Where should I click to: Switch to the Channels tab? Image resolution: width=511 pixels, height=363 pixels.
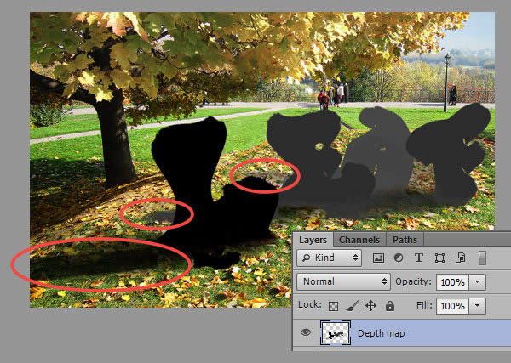coord(359,240)
